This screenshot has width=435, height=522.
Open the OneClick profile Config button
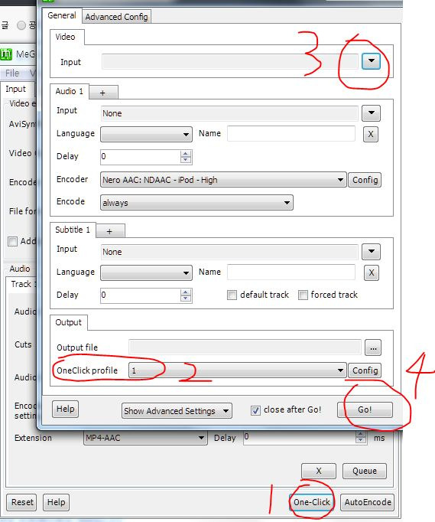[x=365, y=370]
